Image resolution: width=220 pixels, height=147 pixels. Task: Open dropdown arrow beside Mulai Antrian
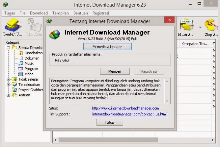[200, 27]
